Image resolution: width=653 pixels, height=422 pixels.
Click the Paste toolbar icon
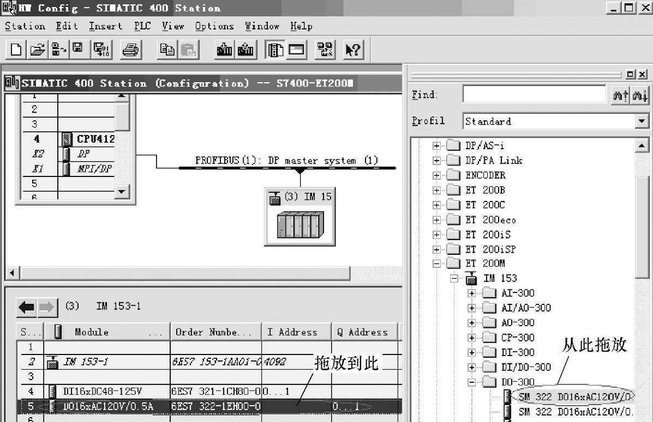[189, 50]
